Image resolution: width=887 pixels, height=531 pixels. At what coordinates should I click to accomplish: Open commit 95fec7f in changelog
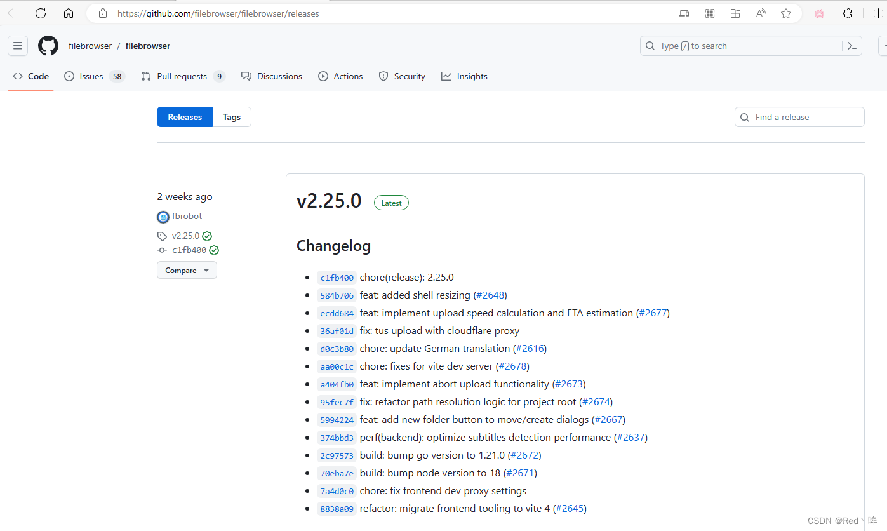point(337,402)
